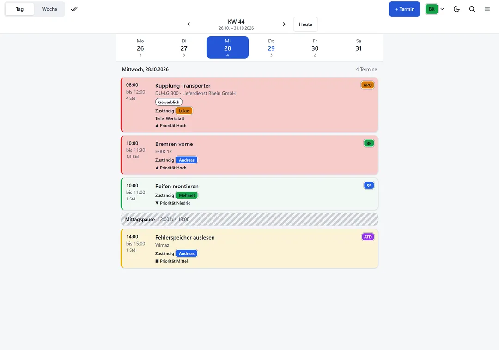Click the Mittagspause break bar
This screenshot has height=350, width=499.
[249, 219]
